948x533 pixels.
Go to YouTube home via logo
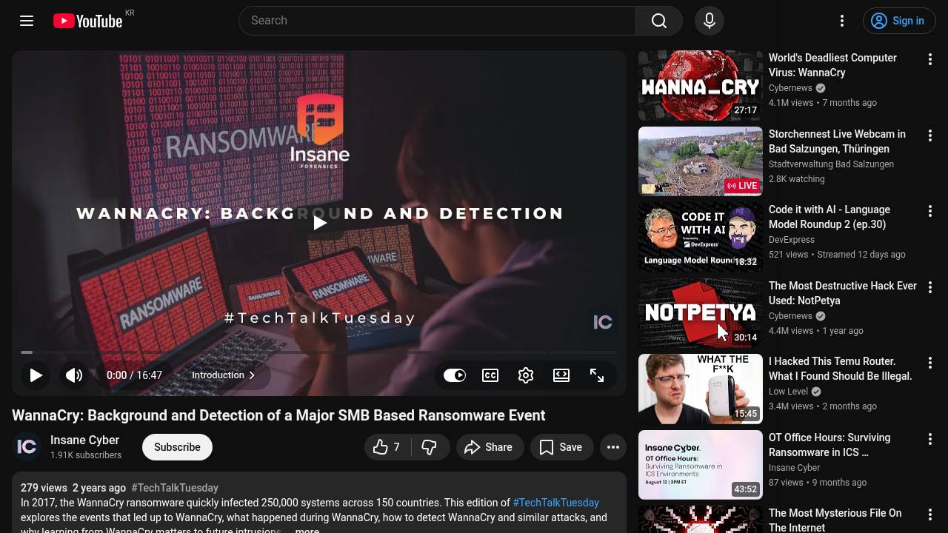pyautogui.click(x=88, y=21)
